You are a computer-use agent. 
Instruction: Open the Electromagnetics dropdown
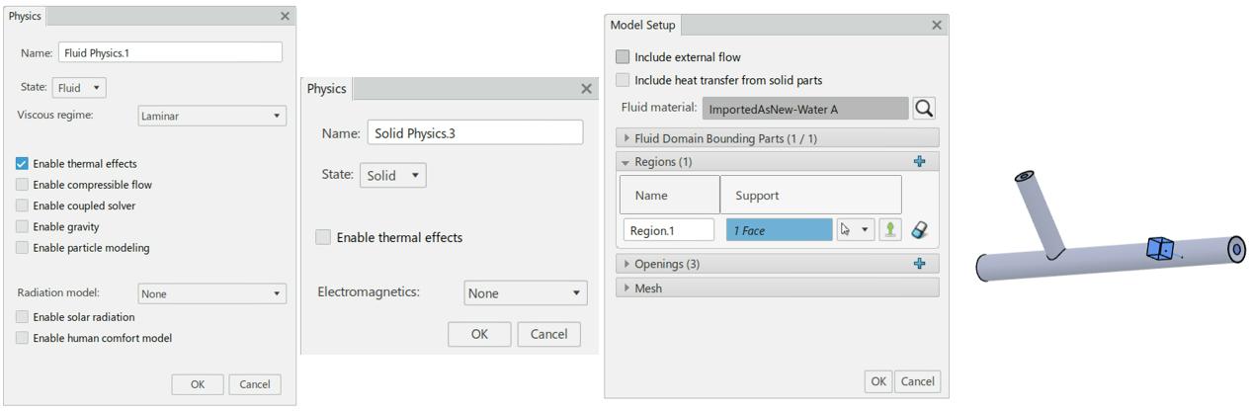525,293
